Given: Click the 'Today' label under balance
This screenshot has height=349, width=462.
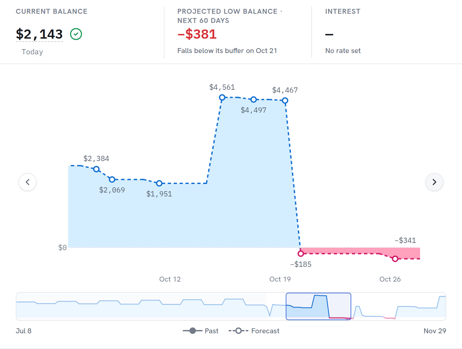Looking at the screenshot, I should coord(32,52).
